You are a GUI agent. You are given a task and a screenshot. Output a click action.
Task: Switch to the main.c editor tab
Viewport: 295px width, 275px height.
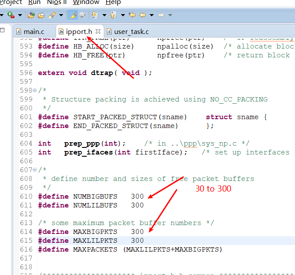pyautogui.click(x=34, y=32)
